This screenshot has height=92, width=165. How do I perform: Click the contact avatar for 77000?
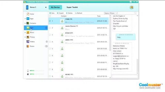click(x=62, y=21)
